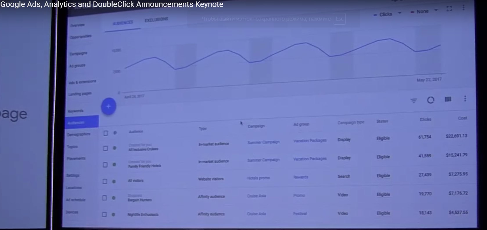Open Placements in the side menu
This screenshot has height=230, width=487.
(x=76, y=158)
